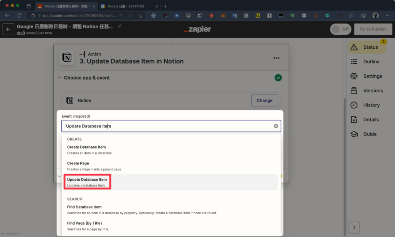Click the MetaMask fox extension icon
Image resolution: width=395 pixels, height=237 pixels.
pos(223,15)
